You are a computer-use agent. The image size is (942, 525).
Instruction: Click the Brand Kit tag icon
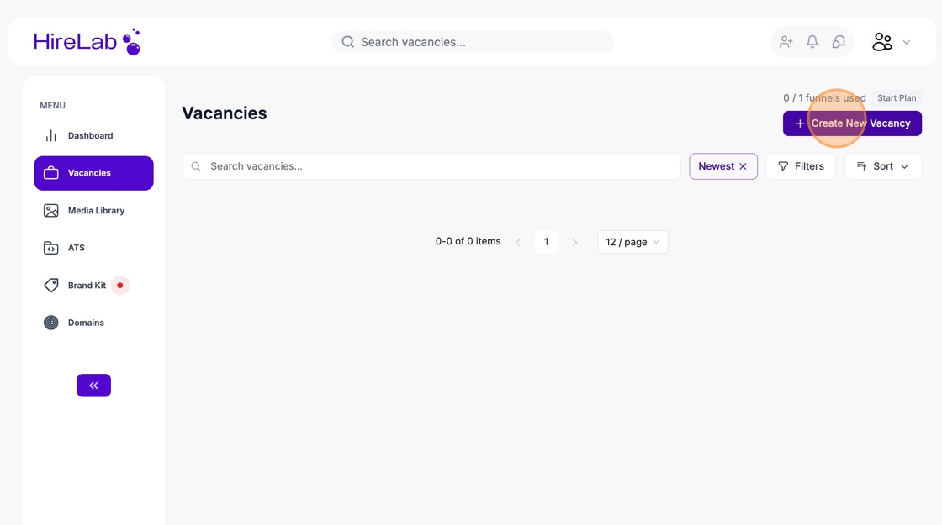point(51,286)
